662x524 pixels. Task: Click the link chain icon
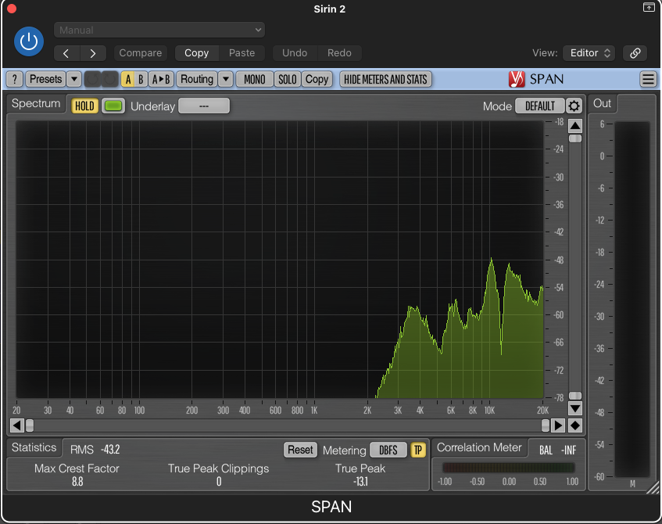click(x=635, y=53)
